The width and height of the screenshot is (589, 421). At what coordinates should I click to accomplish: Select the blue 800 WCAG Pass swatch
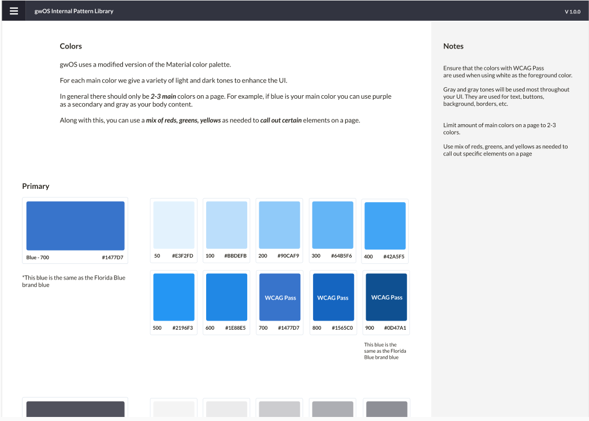click(x=334, y=297)
